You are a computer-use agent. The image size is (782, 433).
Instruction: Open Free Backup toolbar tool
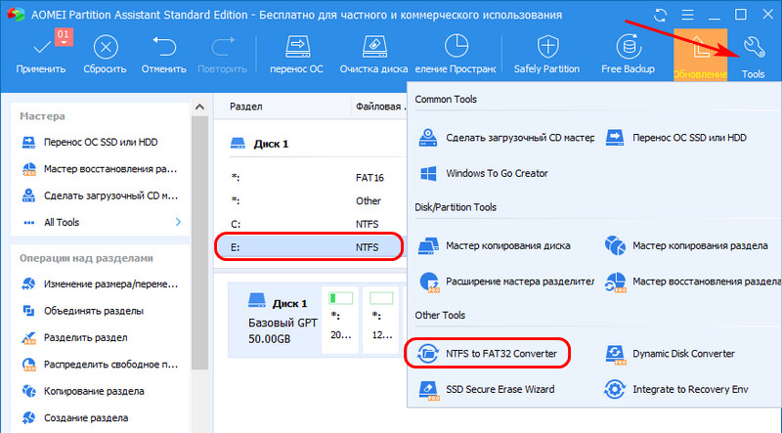[629, 55]
